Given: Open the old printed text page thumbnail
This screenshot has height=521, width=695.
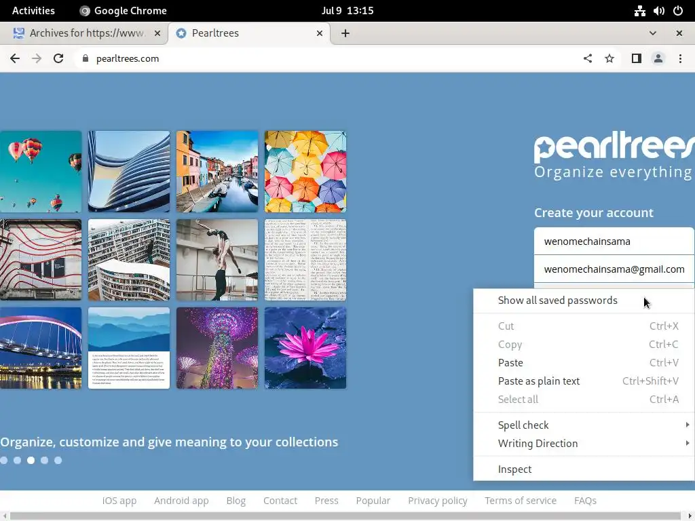Looking at the screenshot, I should point(305,260).
